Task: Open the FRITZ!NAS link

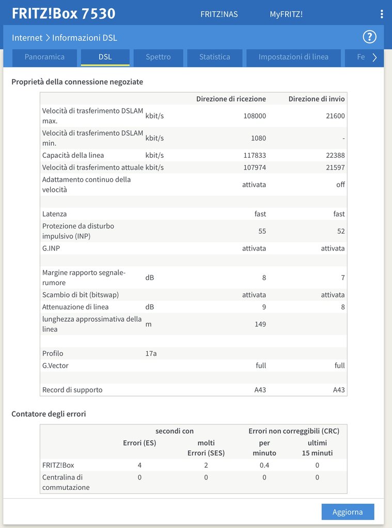Action: pos(219,14)
